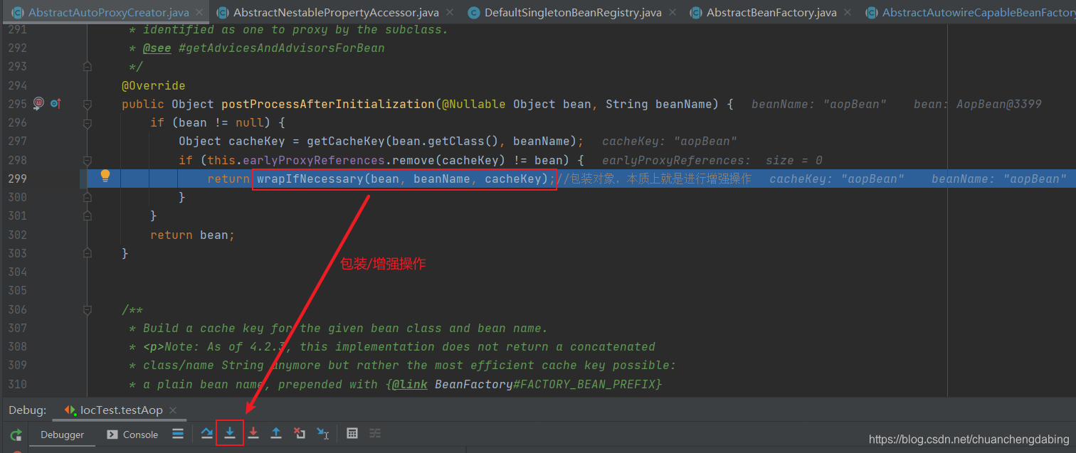The width and height of the screenshot is (1076, 453).
Task: Click the 'Build a cache key' comment line
Action: click(345, 329)
